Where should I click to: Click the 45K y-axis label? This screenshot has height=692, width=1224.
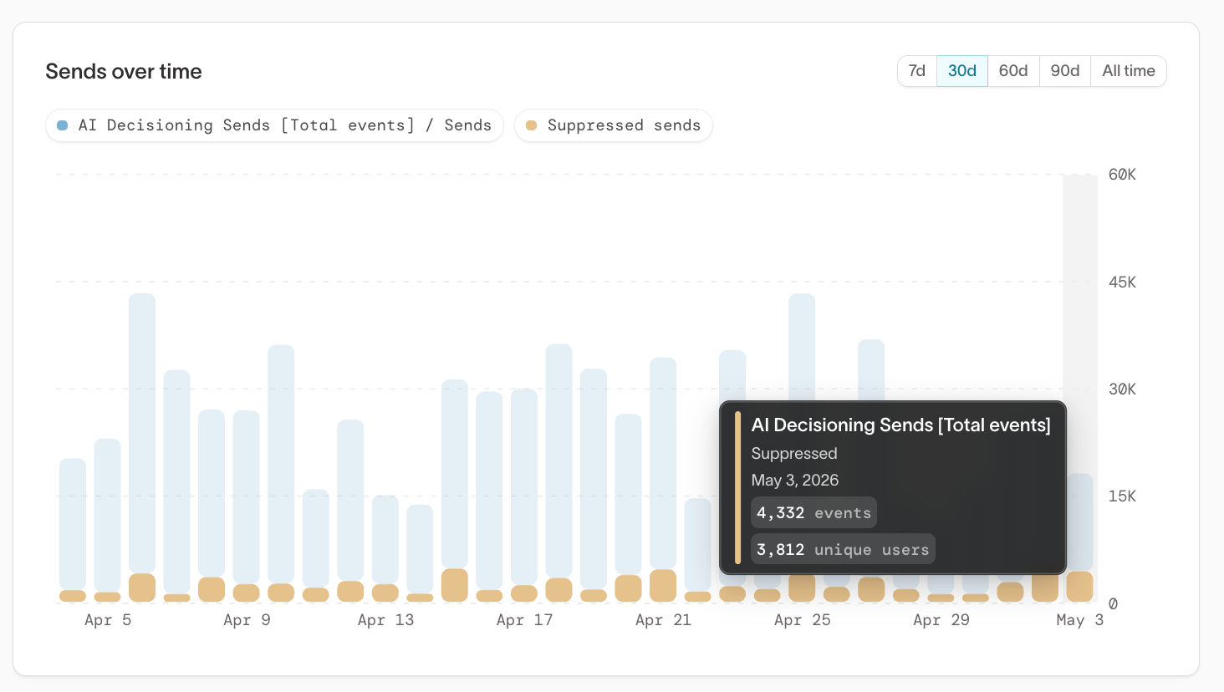(x=1122, y=282)
